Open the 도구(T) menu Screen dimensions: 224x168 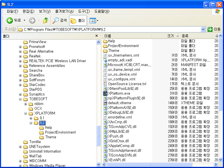click(84, 11)
